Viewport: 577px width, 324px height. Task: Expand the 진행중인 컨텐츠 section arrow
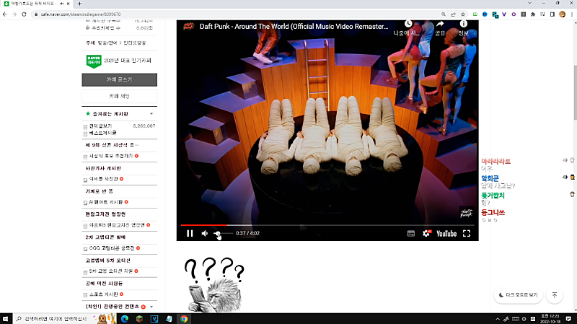(x=151, y=307)
